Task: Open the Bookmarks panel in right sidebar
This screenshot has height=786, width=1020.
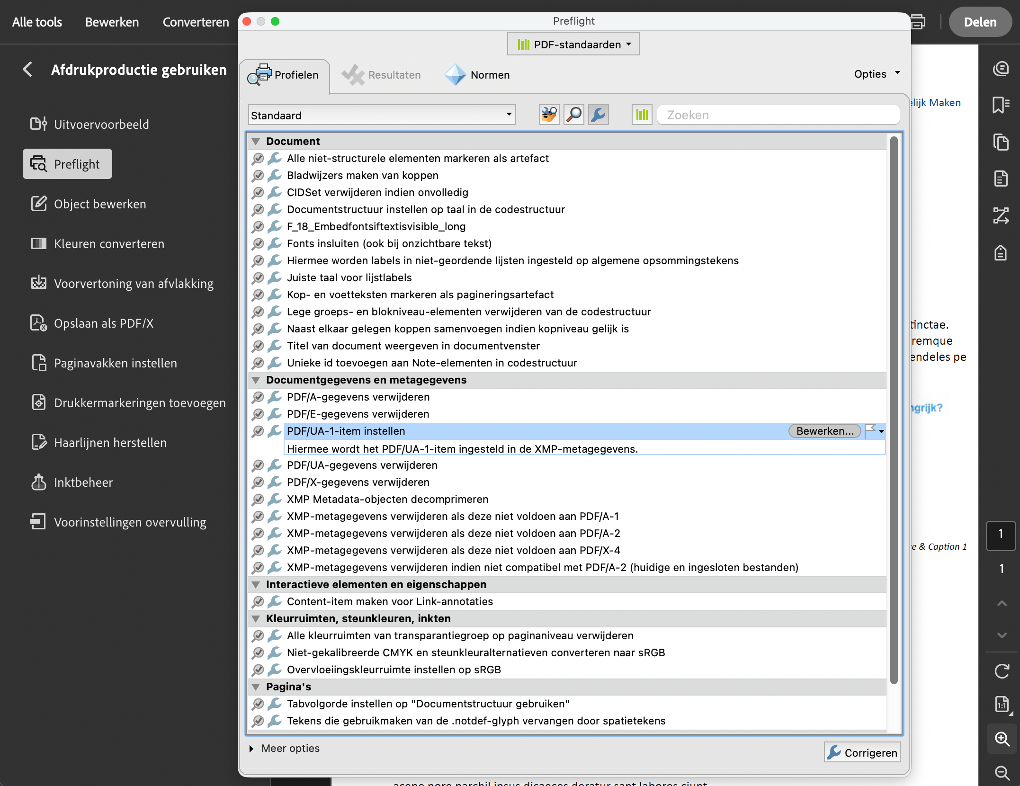Action: tap(1001, 106)
